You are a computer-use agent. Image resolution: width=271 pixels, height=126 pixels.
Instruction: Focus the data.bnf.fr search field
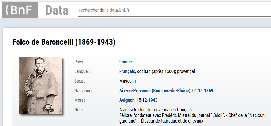coord(173,10)
